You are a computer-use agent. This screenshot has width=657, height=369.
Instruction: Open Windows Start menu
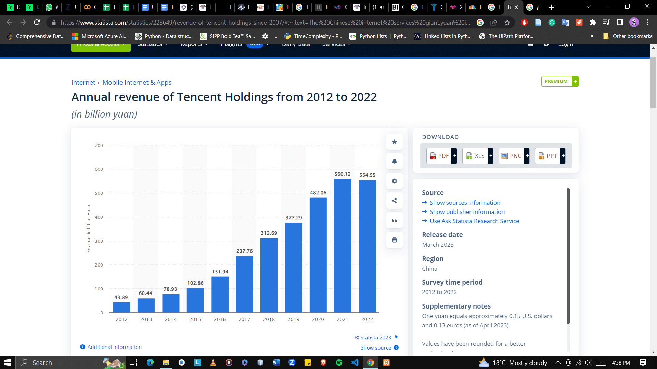click(x=8, y=363)
